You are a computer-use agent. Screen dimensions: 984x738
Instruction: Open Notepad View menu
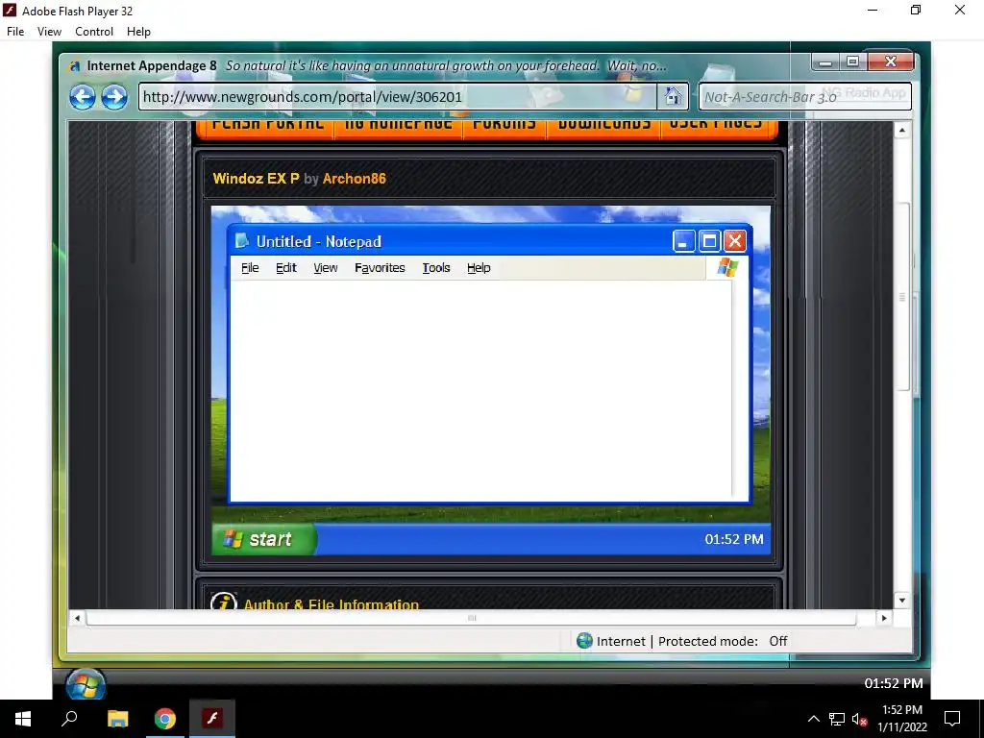click(x=326, y=268)
